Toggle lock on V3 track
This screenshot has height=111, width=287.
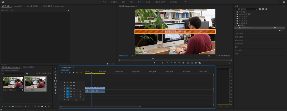pos(65,83)
